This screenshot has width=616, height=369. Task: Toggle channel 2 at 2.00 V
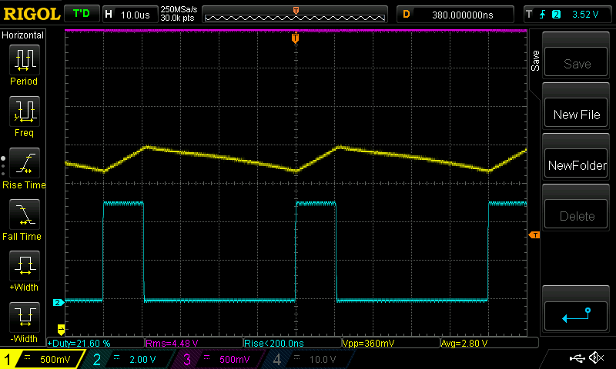[x=129, y=359]
